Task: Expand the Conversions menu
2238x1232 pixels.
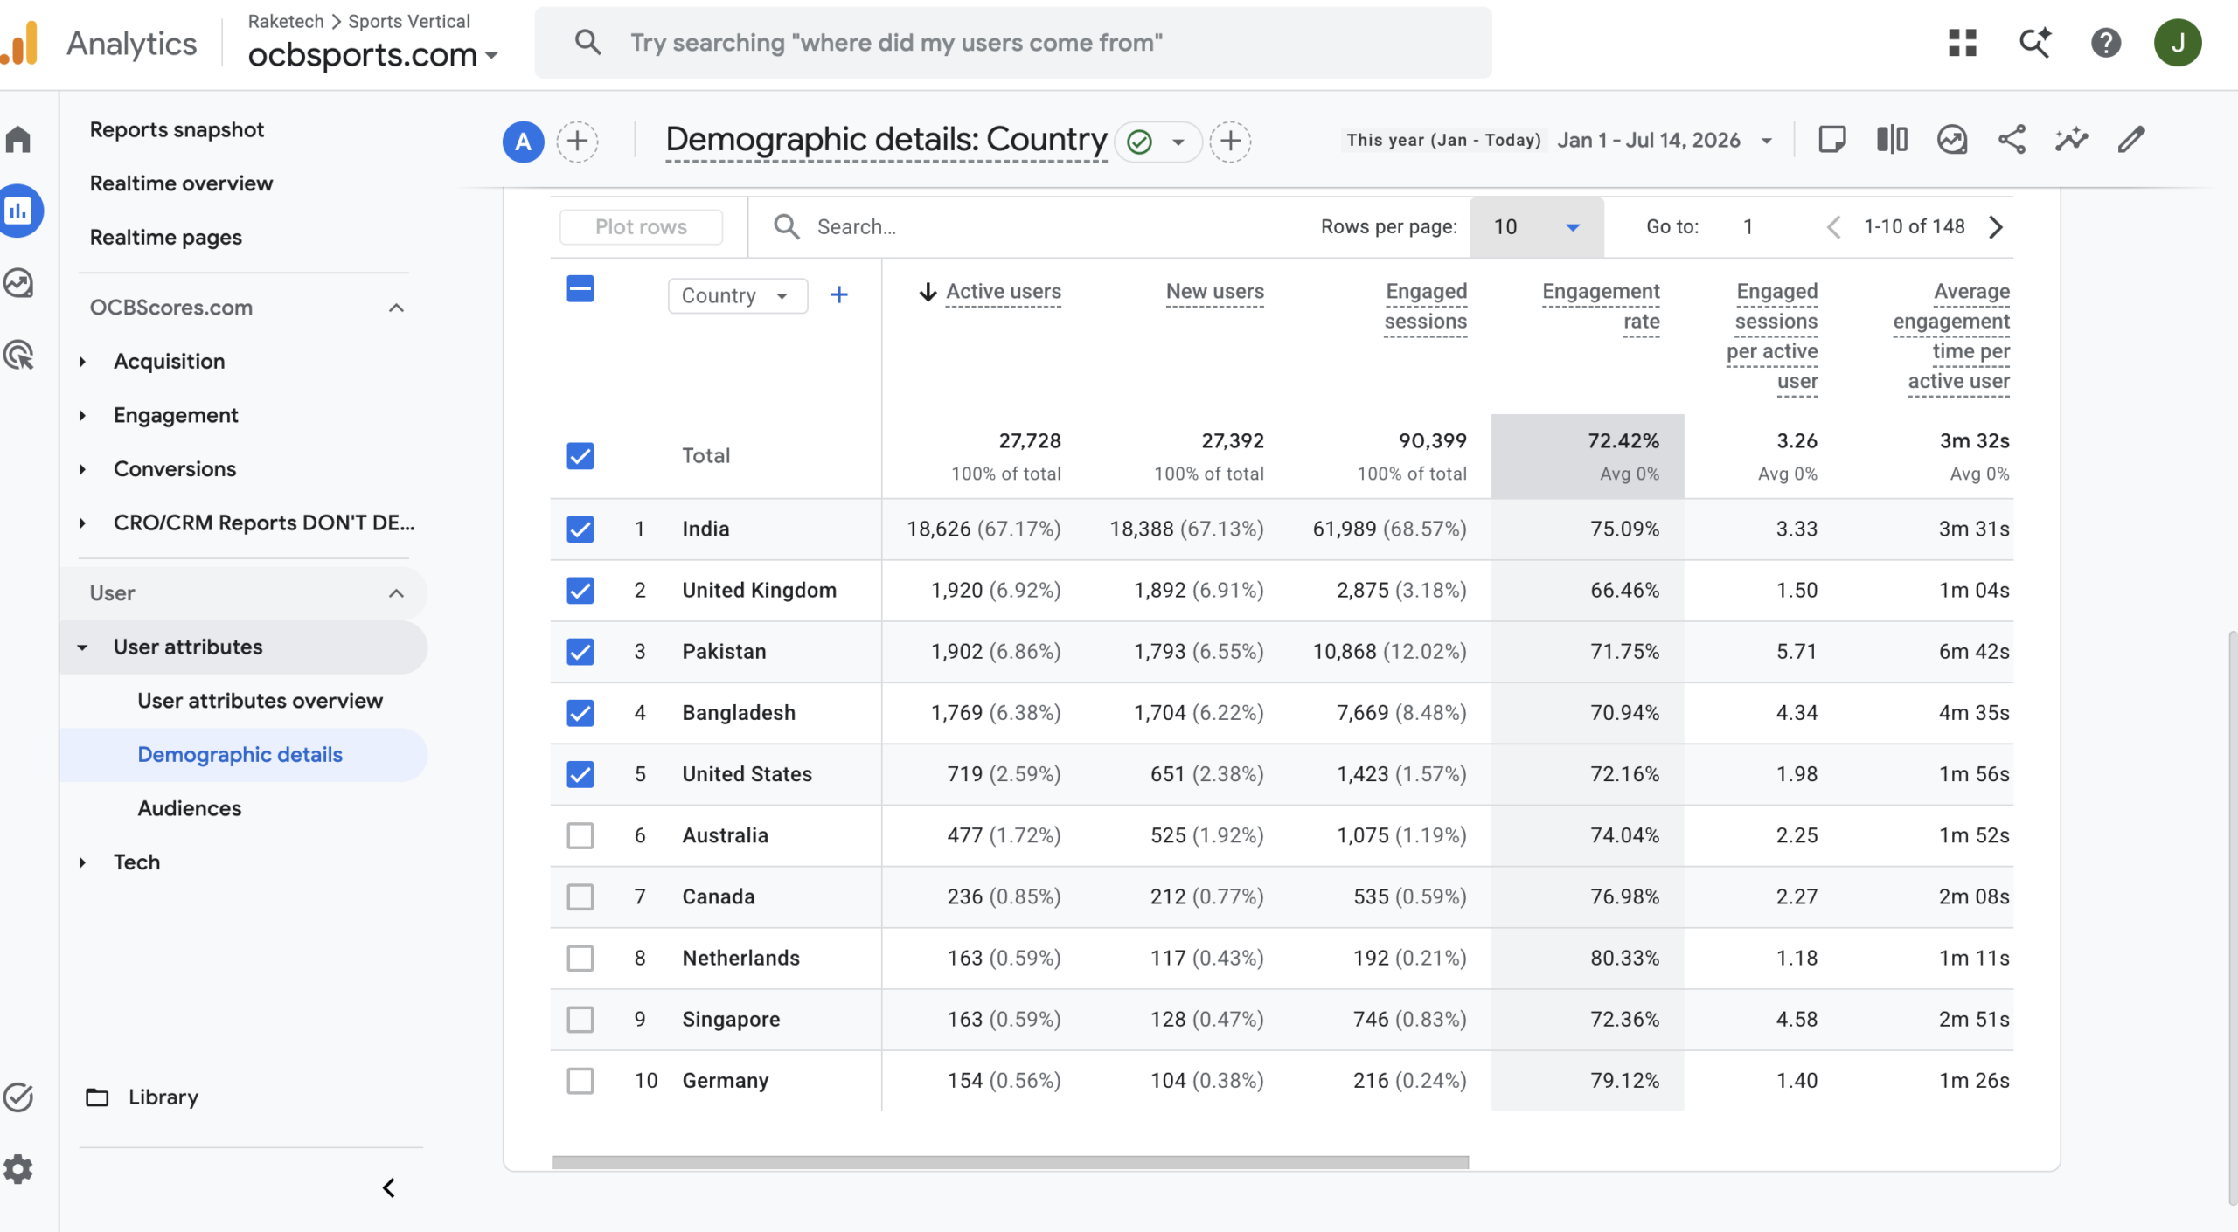Action: click(83, 469)
